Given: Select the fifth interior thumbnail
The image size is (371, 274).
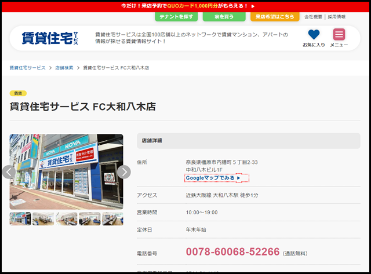Looking at the screenshot, I should pos(112,219).
